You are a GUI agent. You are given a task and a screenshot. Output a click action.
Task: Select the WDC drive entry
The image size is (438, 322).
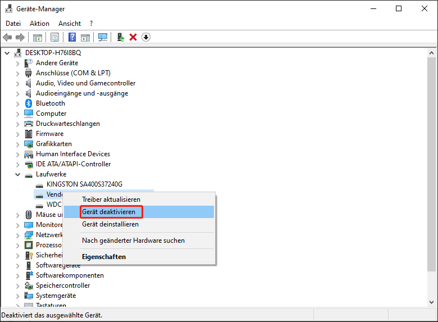click(54, 205)
